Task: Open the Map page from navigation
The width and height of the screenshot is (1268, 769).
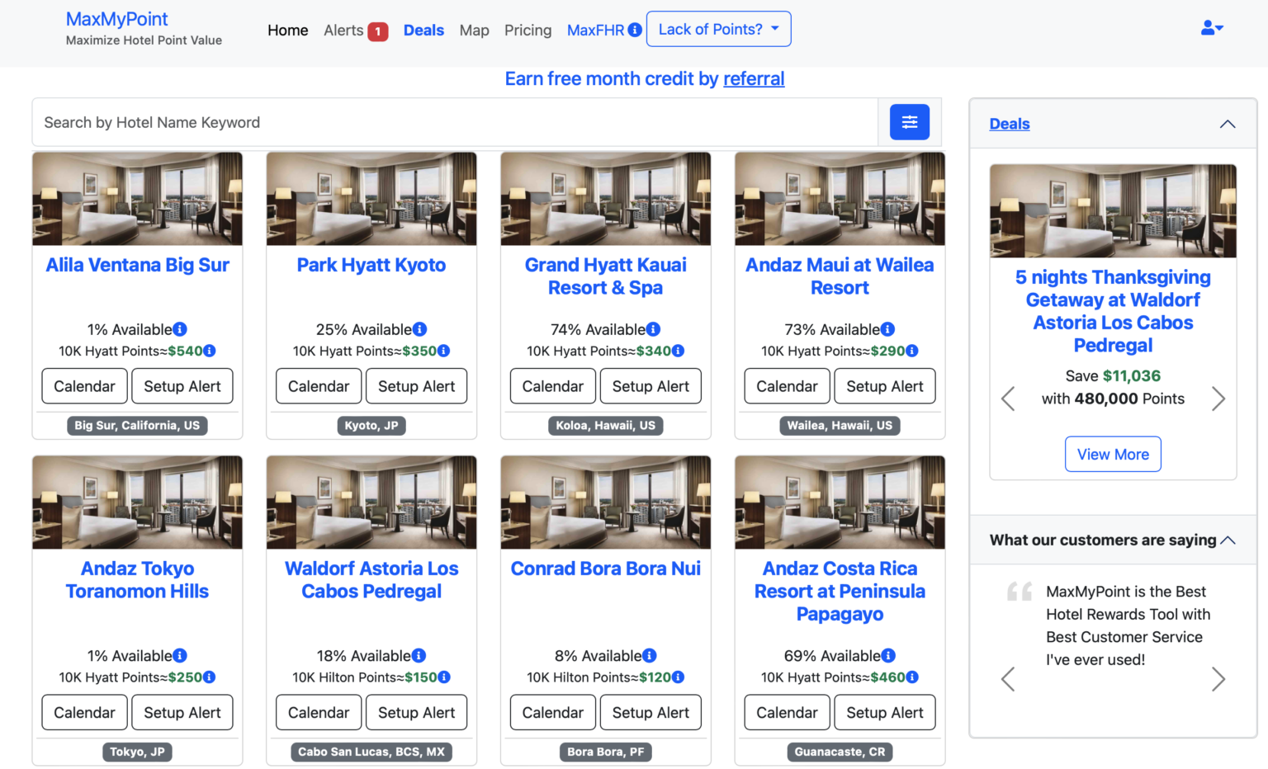Action: 474,30
